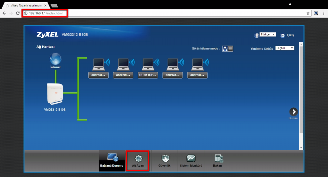This screenshot has width=328, height=177.
Task: Click the scrollbar down arrow
Action: pyautogui.click(x=301, y=148)
